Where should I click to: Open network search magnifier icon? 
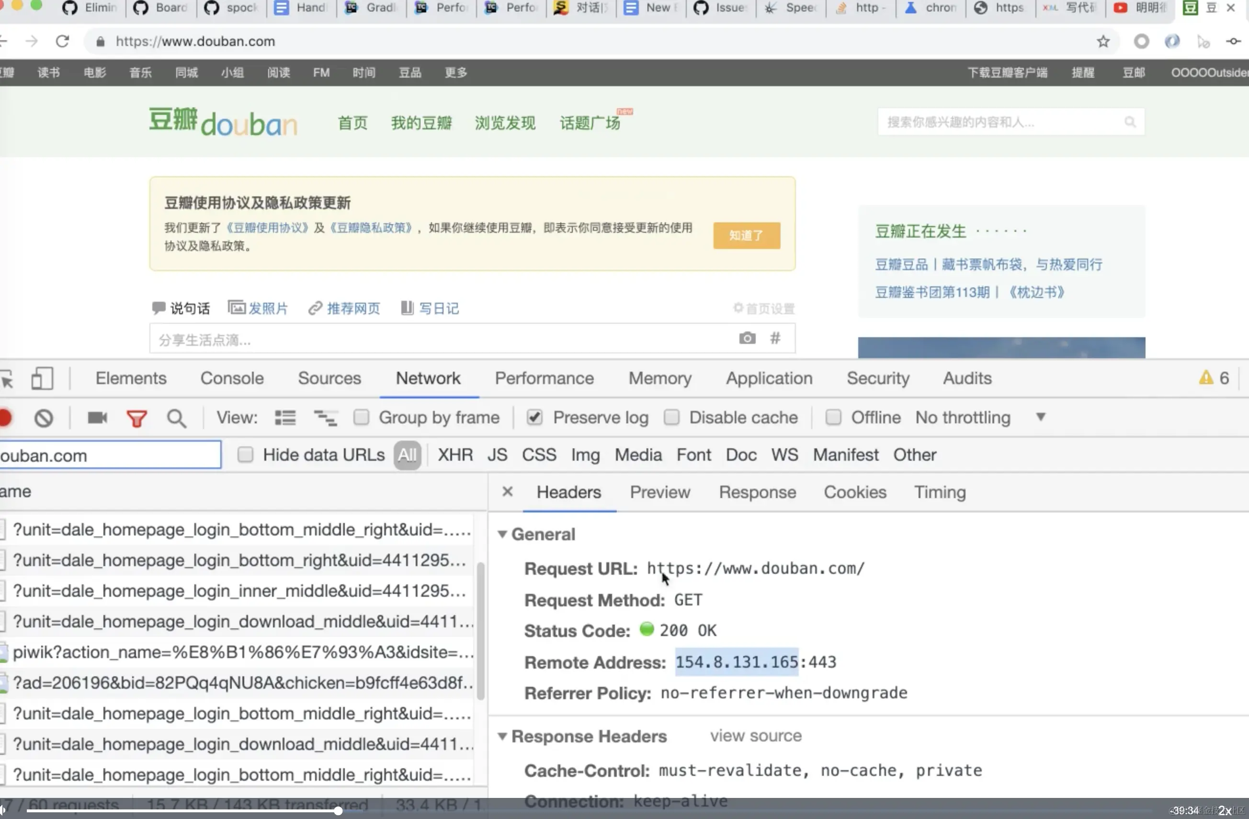point(176,418)
